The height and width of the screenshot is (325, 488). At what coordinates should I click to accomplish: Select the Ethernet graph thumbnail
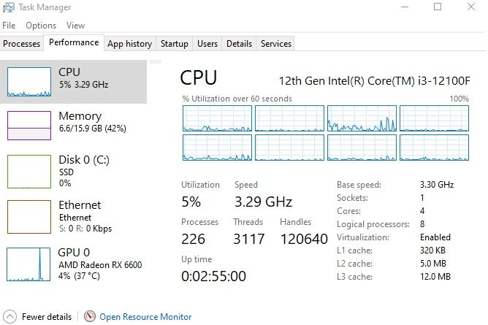pyautogui.click(x=28, y=216)
